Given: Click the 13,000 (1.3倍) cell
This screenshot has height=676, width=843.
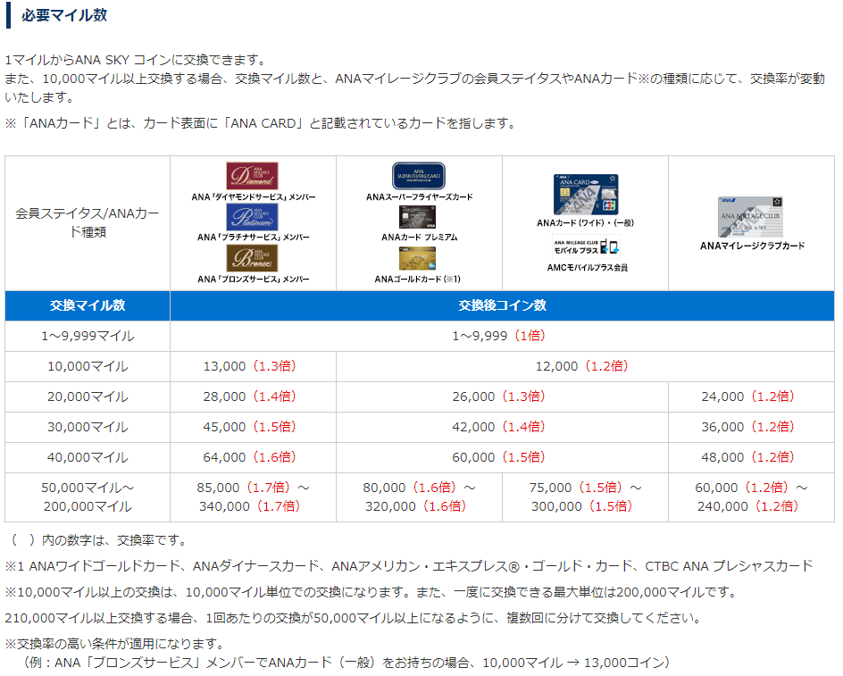Looking at the screenshot, I should 253,367.
